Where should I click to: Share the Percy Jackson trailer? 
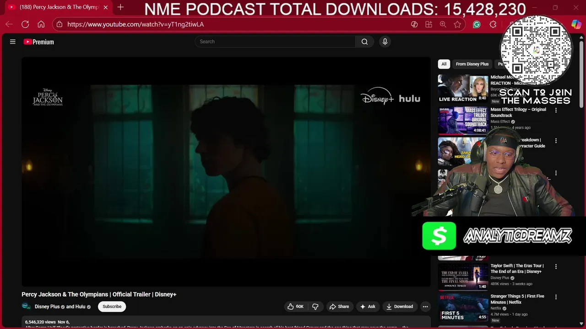point(339,307)
